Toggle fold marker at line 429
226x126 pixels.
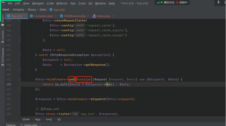tap(20, 70)
